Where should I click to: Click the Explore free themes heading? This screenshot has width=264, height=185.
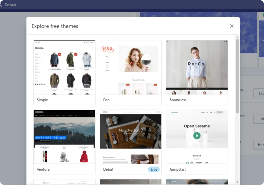coord(55,26)
